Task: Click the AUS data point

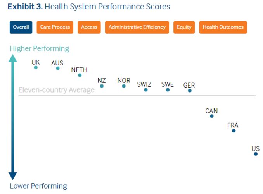Action: (x=58, y=68)
